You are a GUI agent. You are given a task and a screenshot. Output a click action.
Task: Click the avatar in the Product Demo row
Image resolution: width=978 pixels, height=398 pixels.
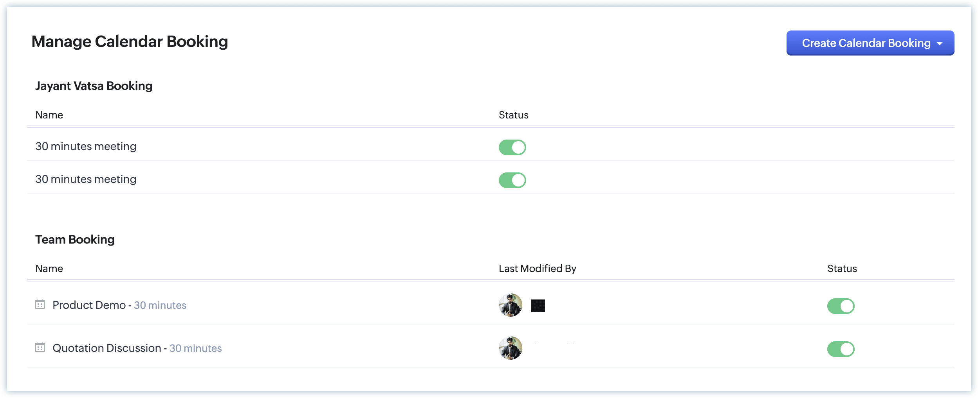[510, 305]
